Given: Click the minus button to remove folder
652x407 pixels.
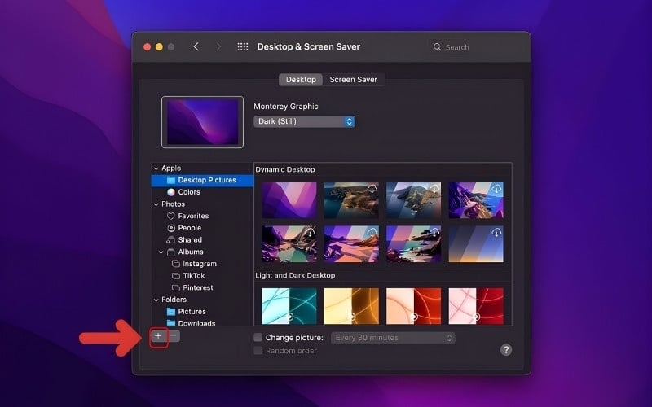Looking at the screenshot, I should point(174,336).
